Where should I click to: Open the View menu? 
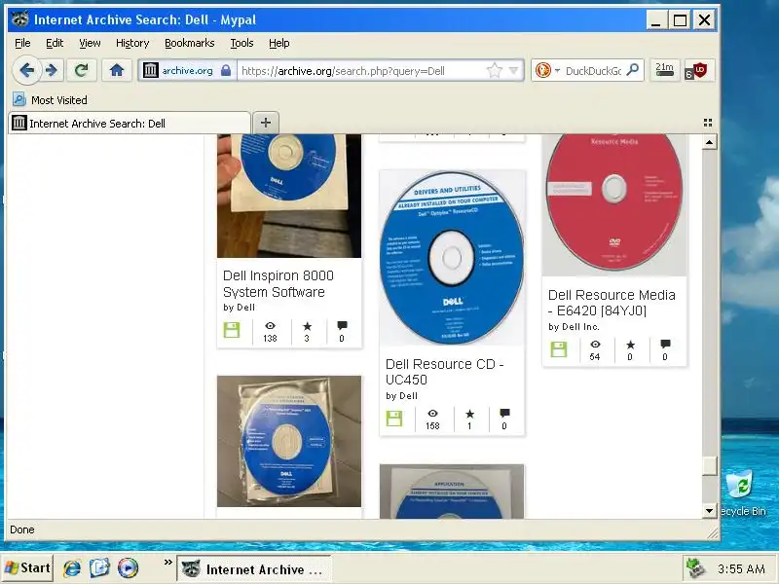(90, 43)
